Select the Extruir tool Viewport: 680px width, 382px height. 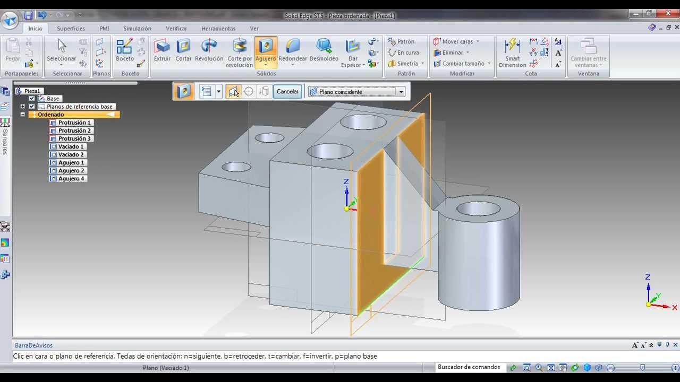click(162, 51)
